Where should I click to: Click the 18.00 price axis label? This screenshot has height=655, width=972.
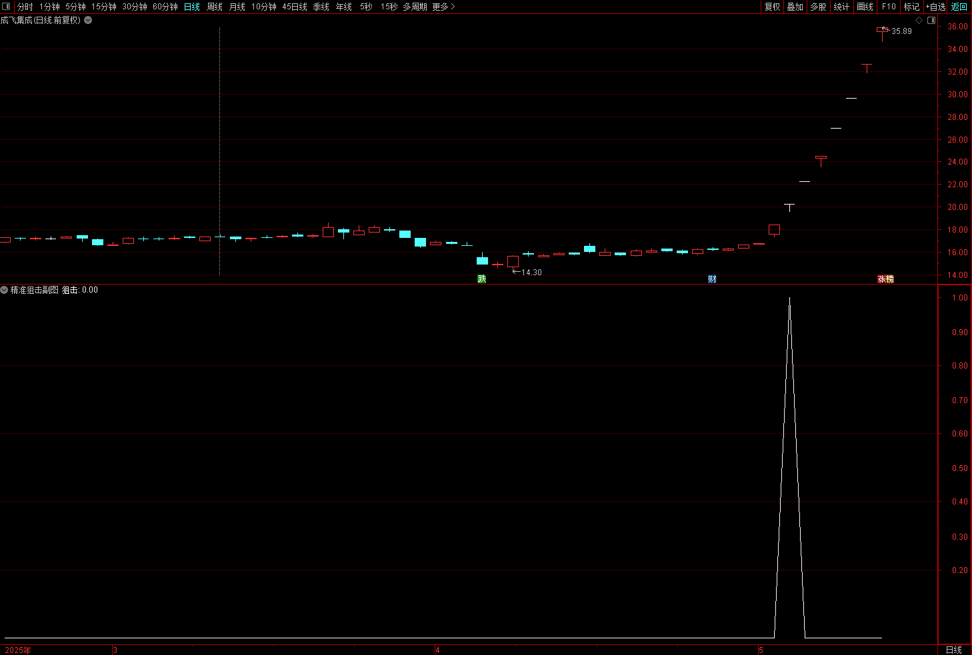click(957, 230)
